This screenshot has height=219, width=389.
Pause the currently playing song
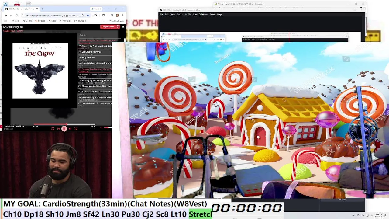click(x=64, y=129)
